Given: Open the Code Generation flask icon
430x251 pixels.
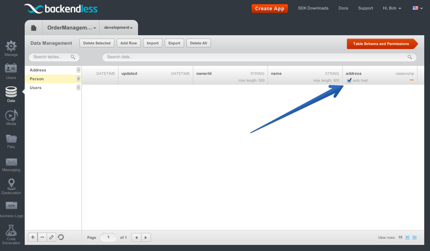Looking at the screenshot, I should (x=11, y=230).
